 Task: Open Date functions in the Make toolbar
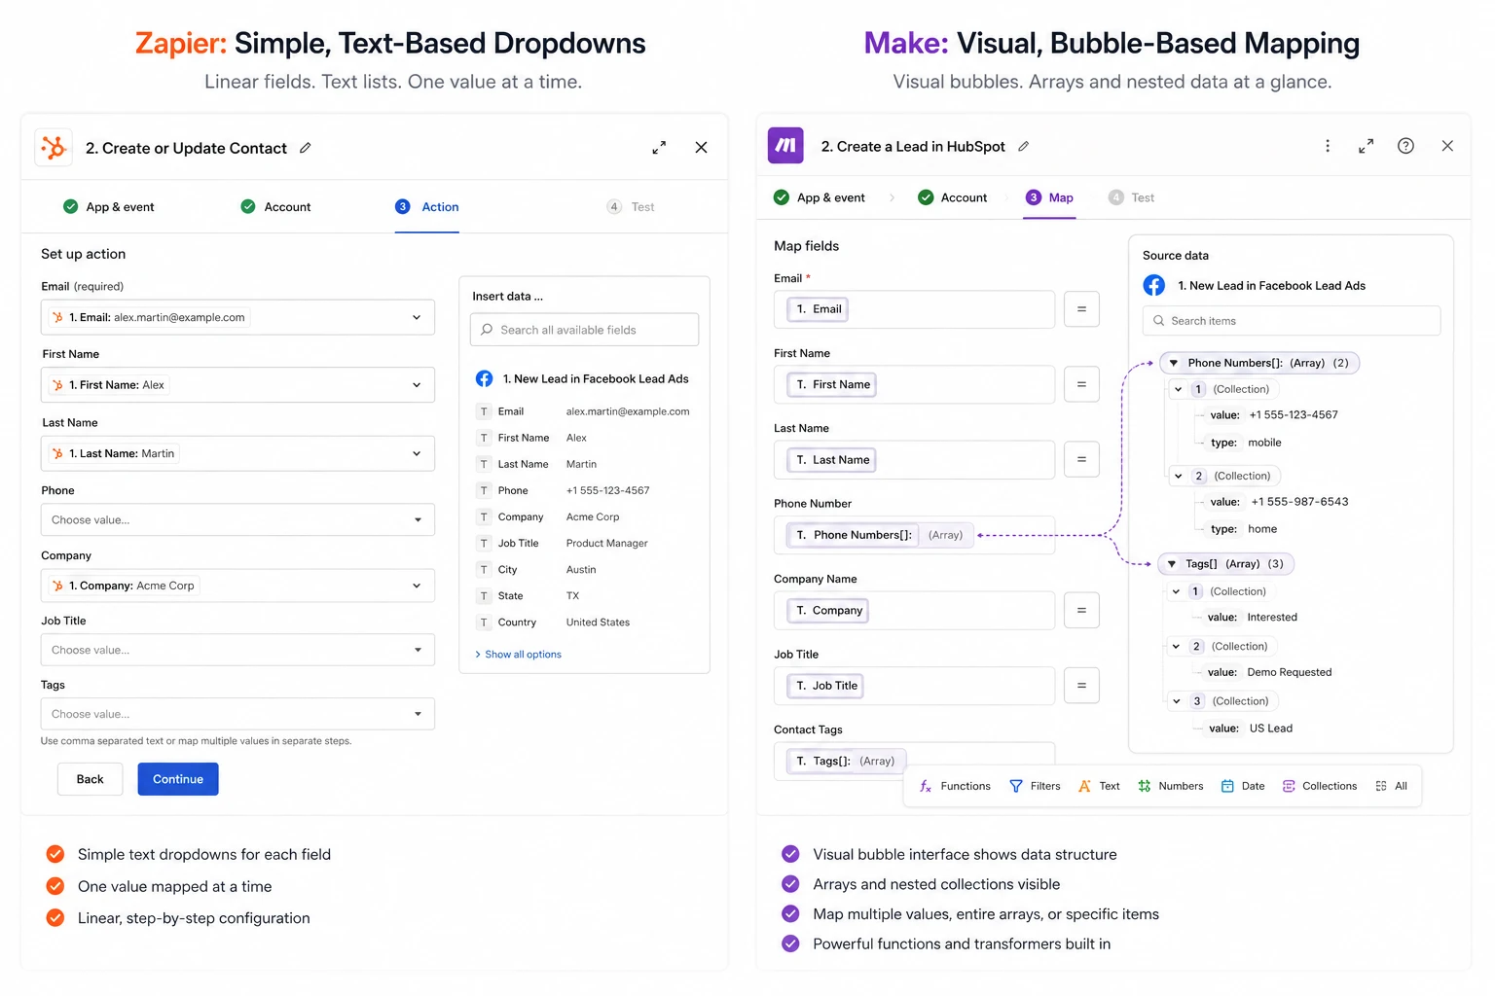pyautogui.click(x=1243, y=786)
